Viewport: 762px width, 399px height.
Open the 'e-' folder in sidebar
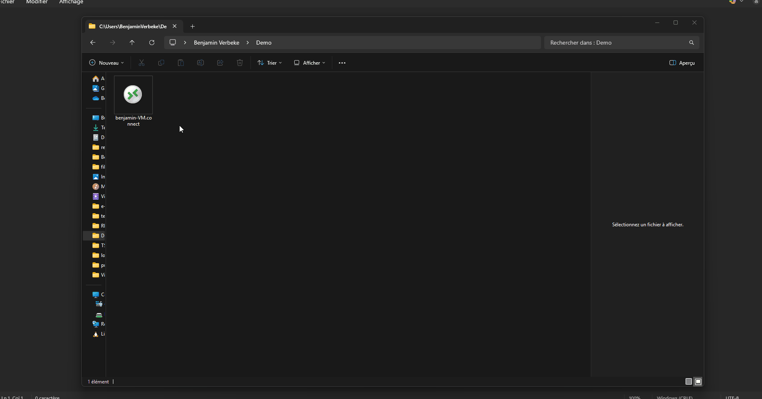(x=98, y=206)
